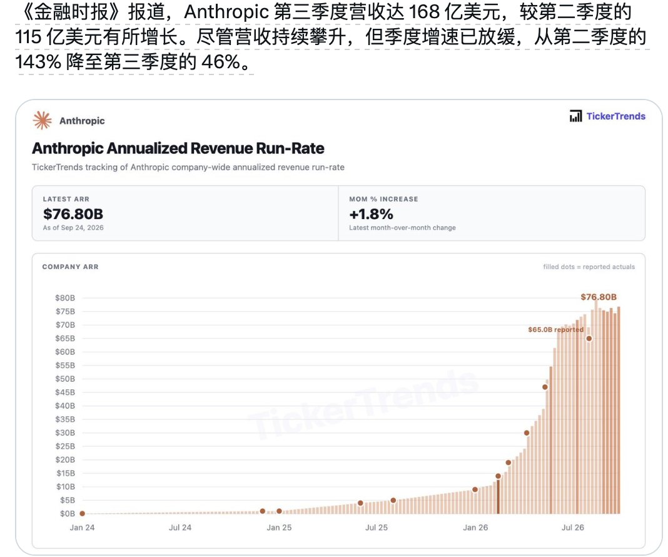Click the $25B y-axis label

tap(65, 446)
